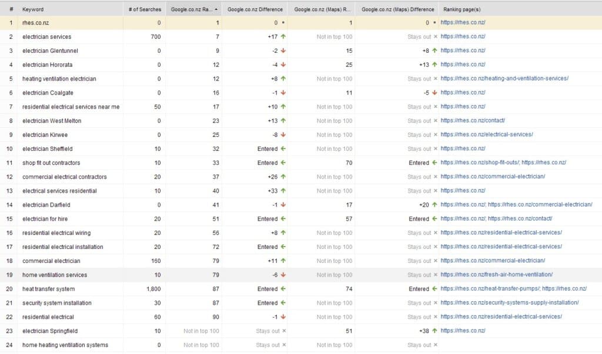Click green up arrow for electrician services
The height and width of the screenshot is (354, 602).
283,36
